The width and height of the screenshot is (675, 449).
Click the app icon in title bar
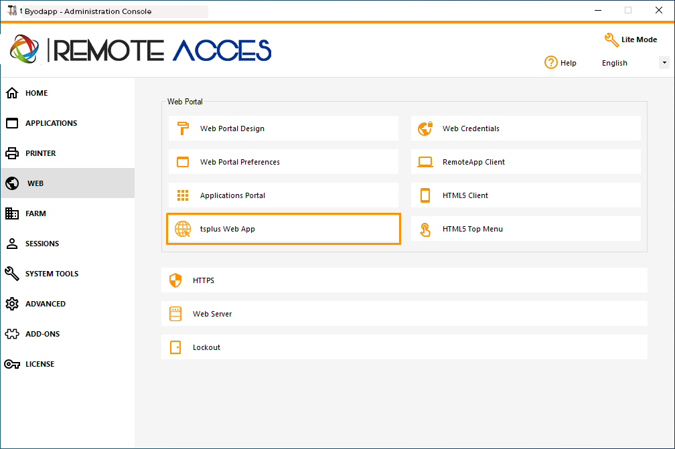(x=12, y=10)
